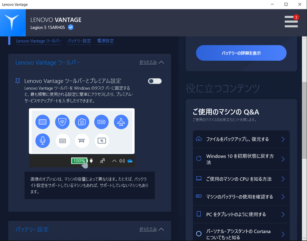Click the airplane mode icon in preview
Image resolution: width=307 pixels, height=241 pixels.
[x=121, y=122]
